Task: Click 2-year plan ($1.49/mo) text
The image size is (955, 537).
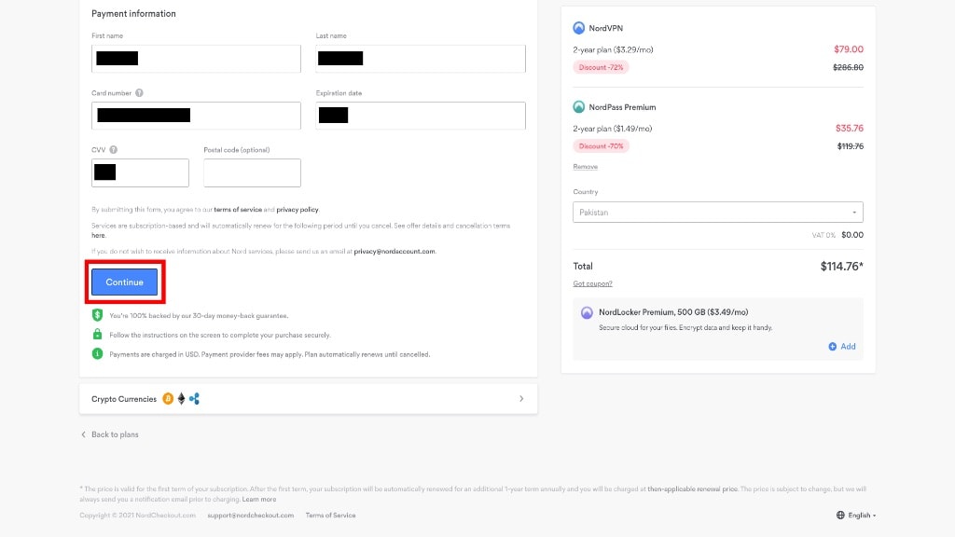Action: (x=612, y=129)
